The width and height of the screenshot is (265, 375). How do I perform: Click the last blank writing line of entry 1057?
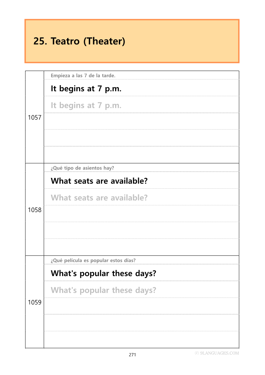(x=141, y=155)
